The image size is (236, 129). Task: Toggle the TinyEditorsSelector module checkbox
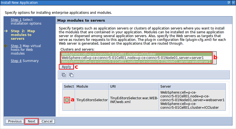pos(67,100)
